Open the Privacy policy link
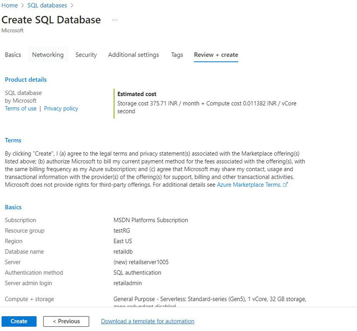The height and width of the screenshot is (331, 357). 61,109
